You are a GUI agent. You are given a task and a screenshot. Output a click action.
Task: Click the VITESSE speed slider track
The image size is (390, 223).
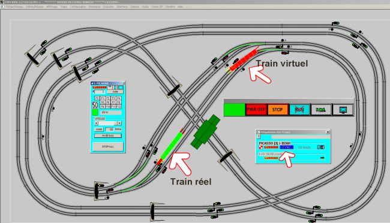click(x=107, y=123)
